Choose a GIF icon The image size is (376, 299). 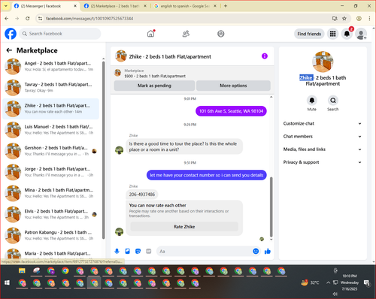point(149,251)
